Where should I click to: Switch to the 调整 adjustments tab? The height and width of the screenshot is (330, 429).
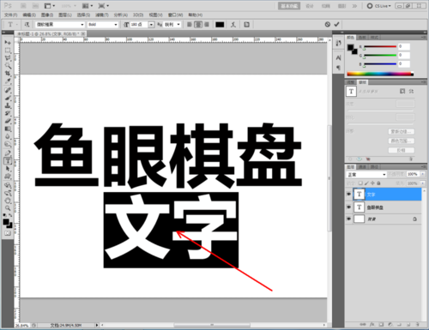(x=350, y=82)
